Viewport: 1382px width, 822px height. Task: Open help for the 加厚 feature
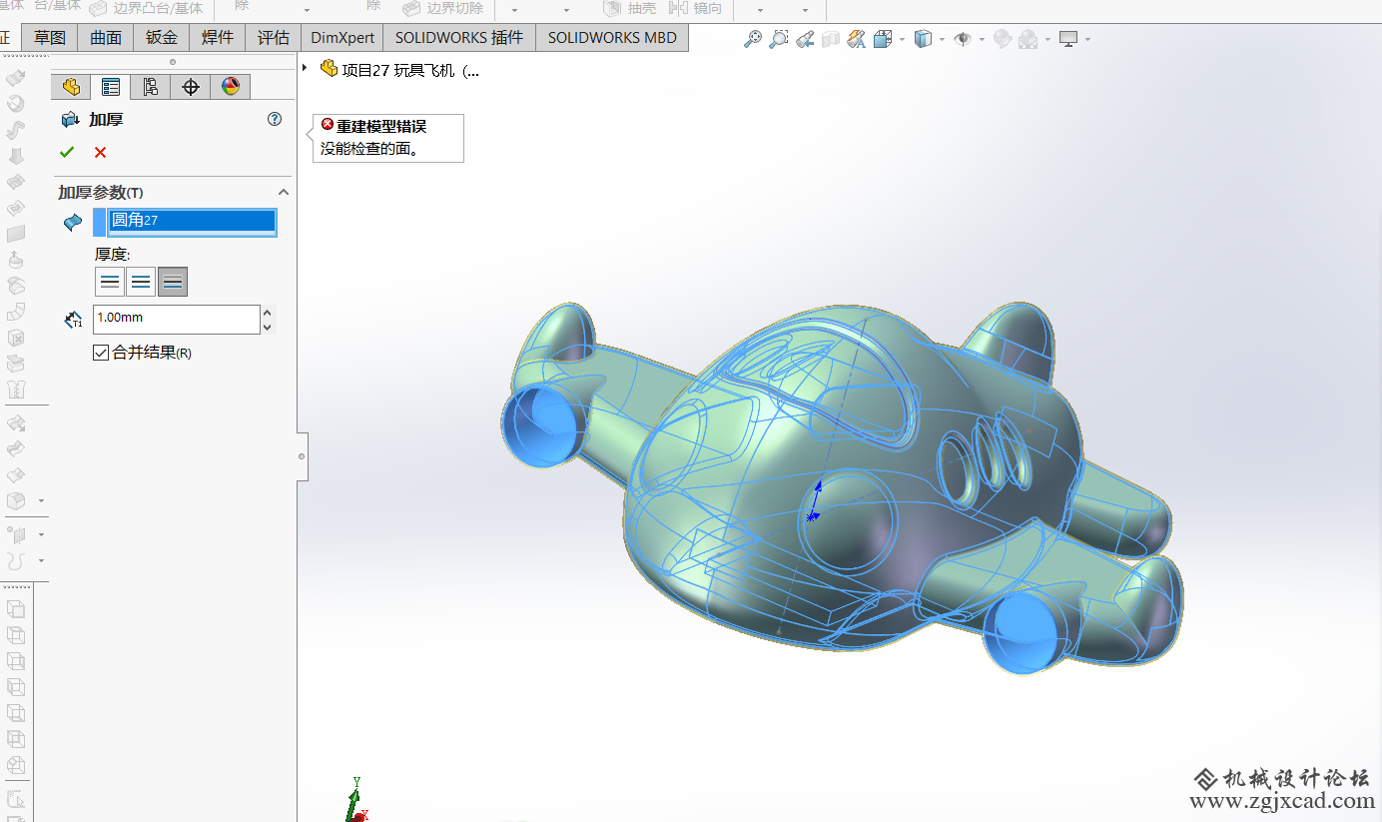275,119
